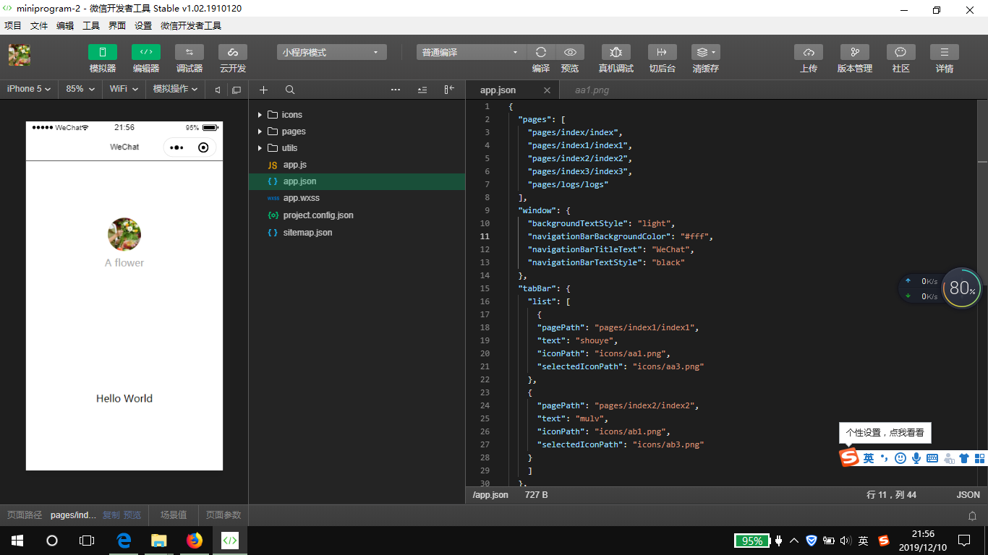Click the 编译 (compile) refresh icon
Image resolution: width=988 pixels, height=555 pixels.
[x=540, y=52]
